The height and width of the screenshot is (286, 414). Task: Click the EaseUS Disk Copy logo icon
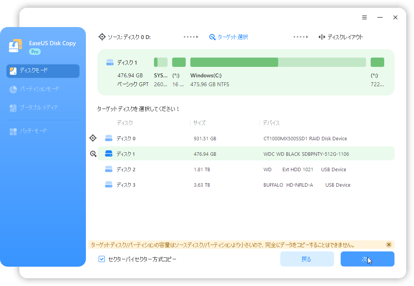[15, 46]
